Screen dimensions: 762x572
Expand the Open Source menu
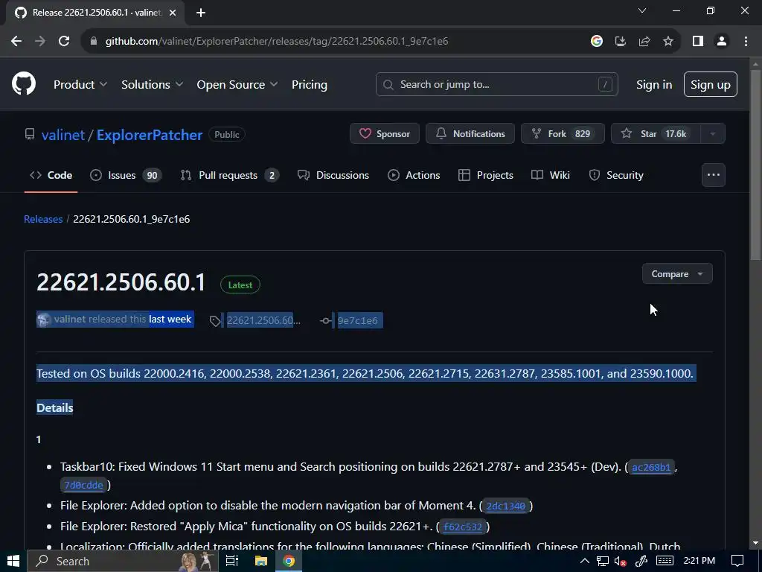point(237,85)
